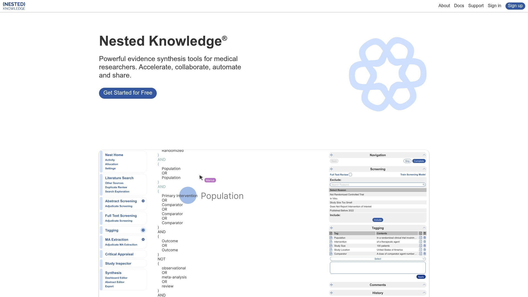Click the Sign up button
This screenshot has width=528, height=297.
[515, 6]
